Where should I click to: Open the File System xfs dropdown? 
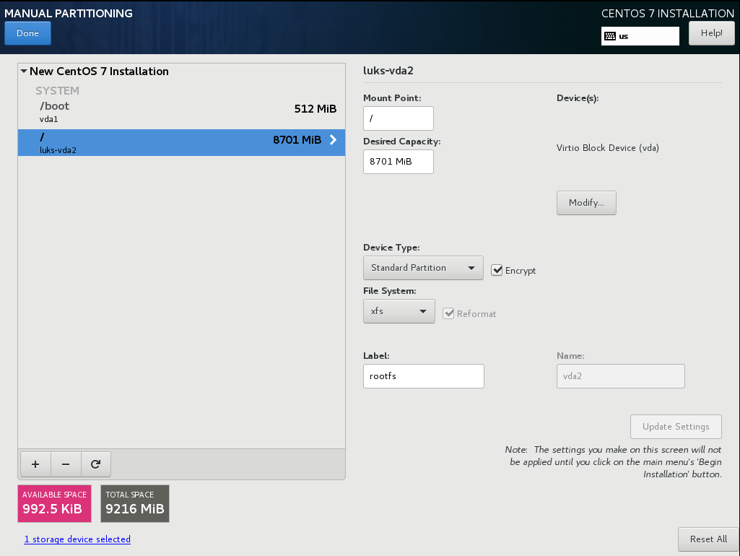click(x=399, y=311)
